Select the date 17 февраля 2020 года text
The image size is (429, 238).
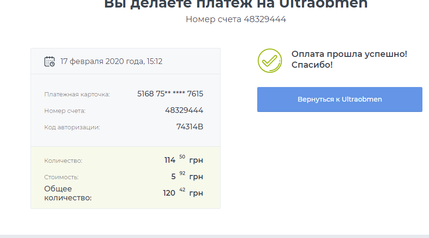pos(102,61)
